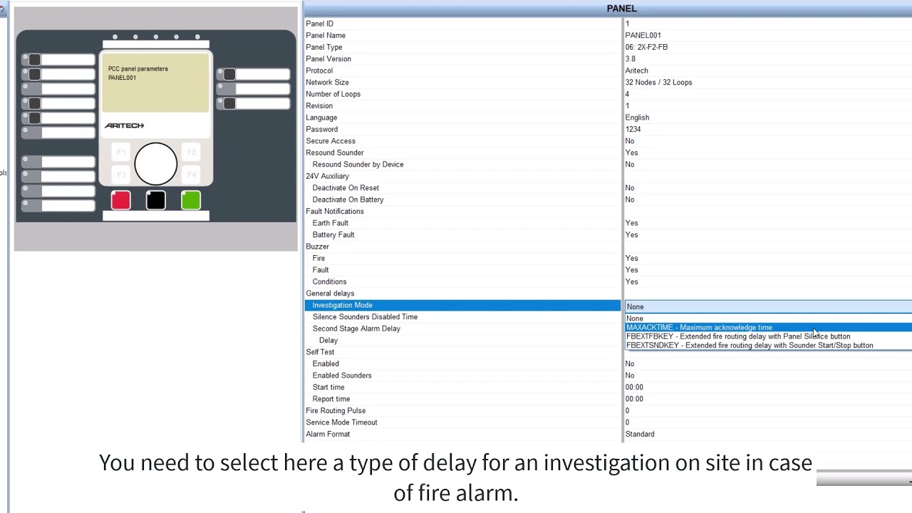Screen dimensions: 912x513
Task: Click the red button on panel image
Action: (120, 200)
